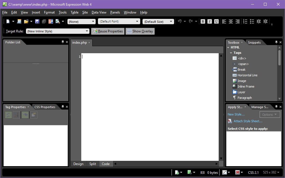Click the Save icon in the toolbar
The height and width of the screenshot is (178, 285).
(x=37, y=21)
